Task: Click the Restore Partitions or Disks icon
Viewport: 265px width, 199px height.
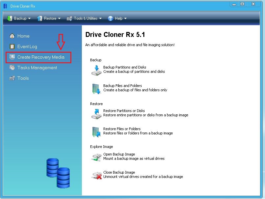Action: [x=96, y=114]
